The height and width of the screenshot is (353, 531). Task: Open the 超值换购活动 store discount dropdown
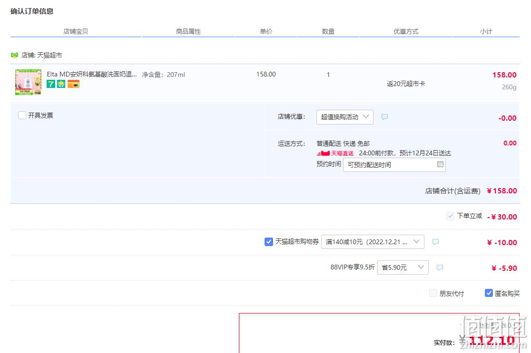345,117
